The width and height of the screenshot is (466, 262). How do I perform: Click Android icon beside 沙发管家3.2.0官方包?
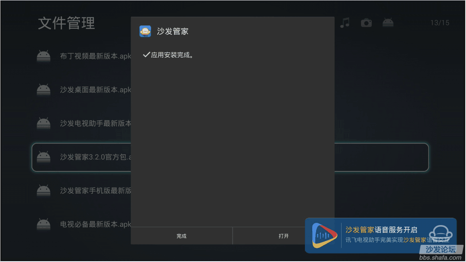click(x=43, y=157)
